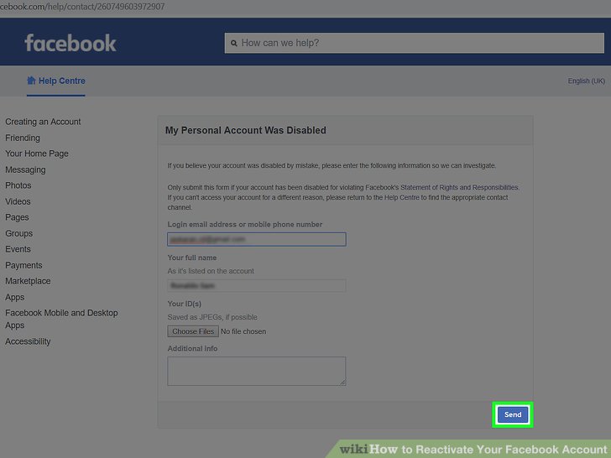Open the Friending help topic
The width and height of the screenshot is (611, 458).
(x=23, y=138)
